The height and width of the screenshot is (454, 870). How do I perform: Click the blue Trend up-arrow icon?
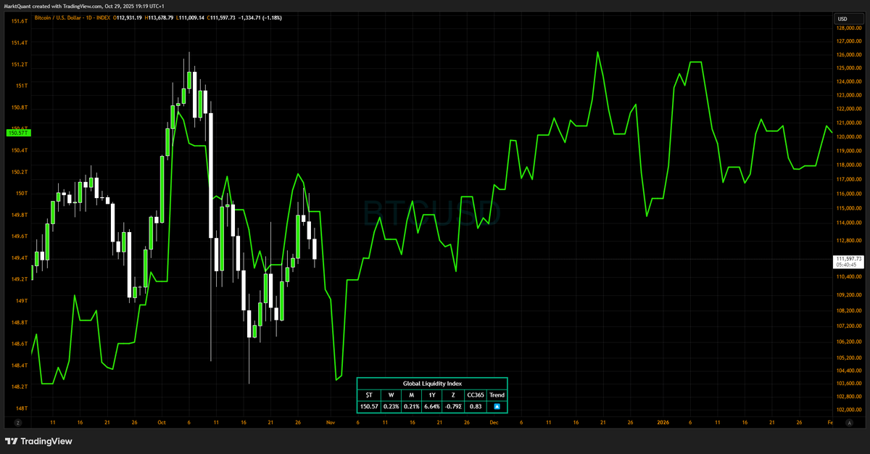(497, 406)
